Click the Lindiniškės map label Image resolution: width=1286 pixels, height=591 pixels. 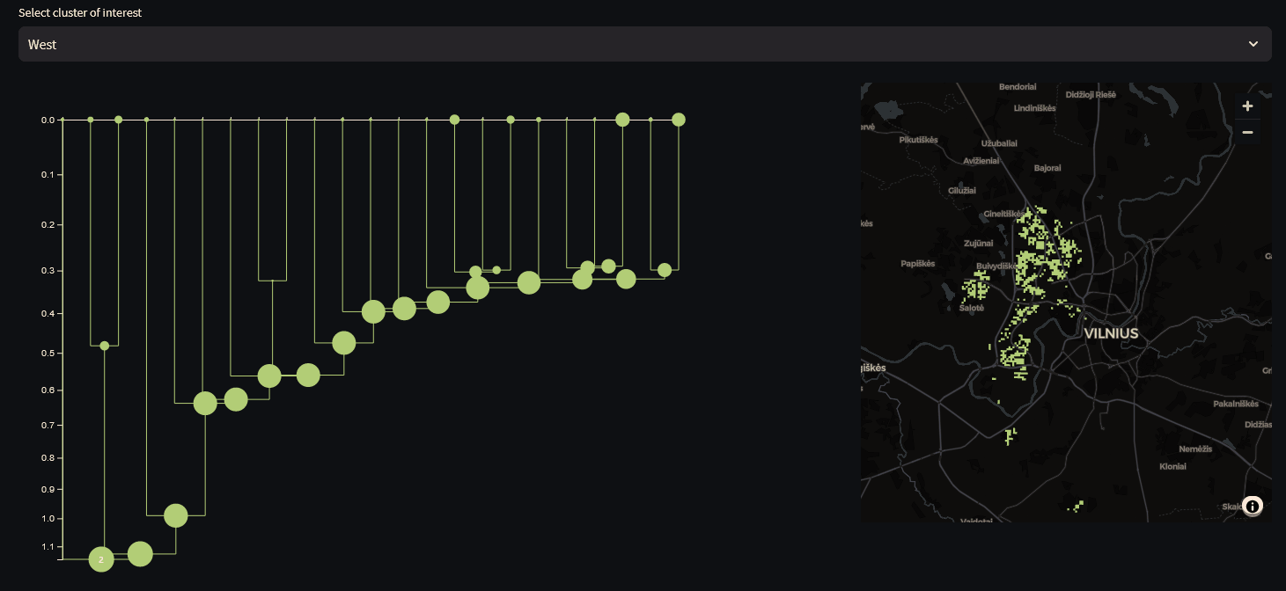point(1035,108)
